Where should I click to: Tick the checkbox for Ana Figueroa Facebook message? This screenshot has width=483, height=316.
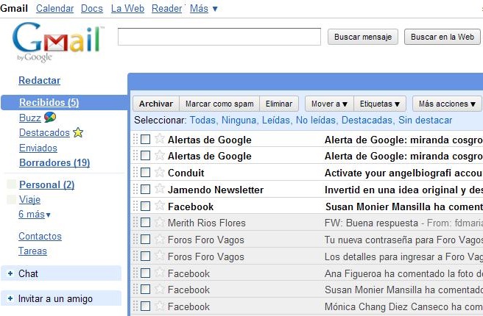click(x=145, y=273)
